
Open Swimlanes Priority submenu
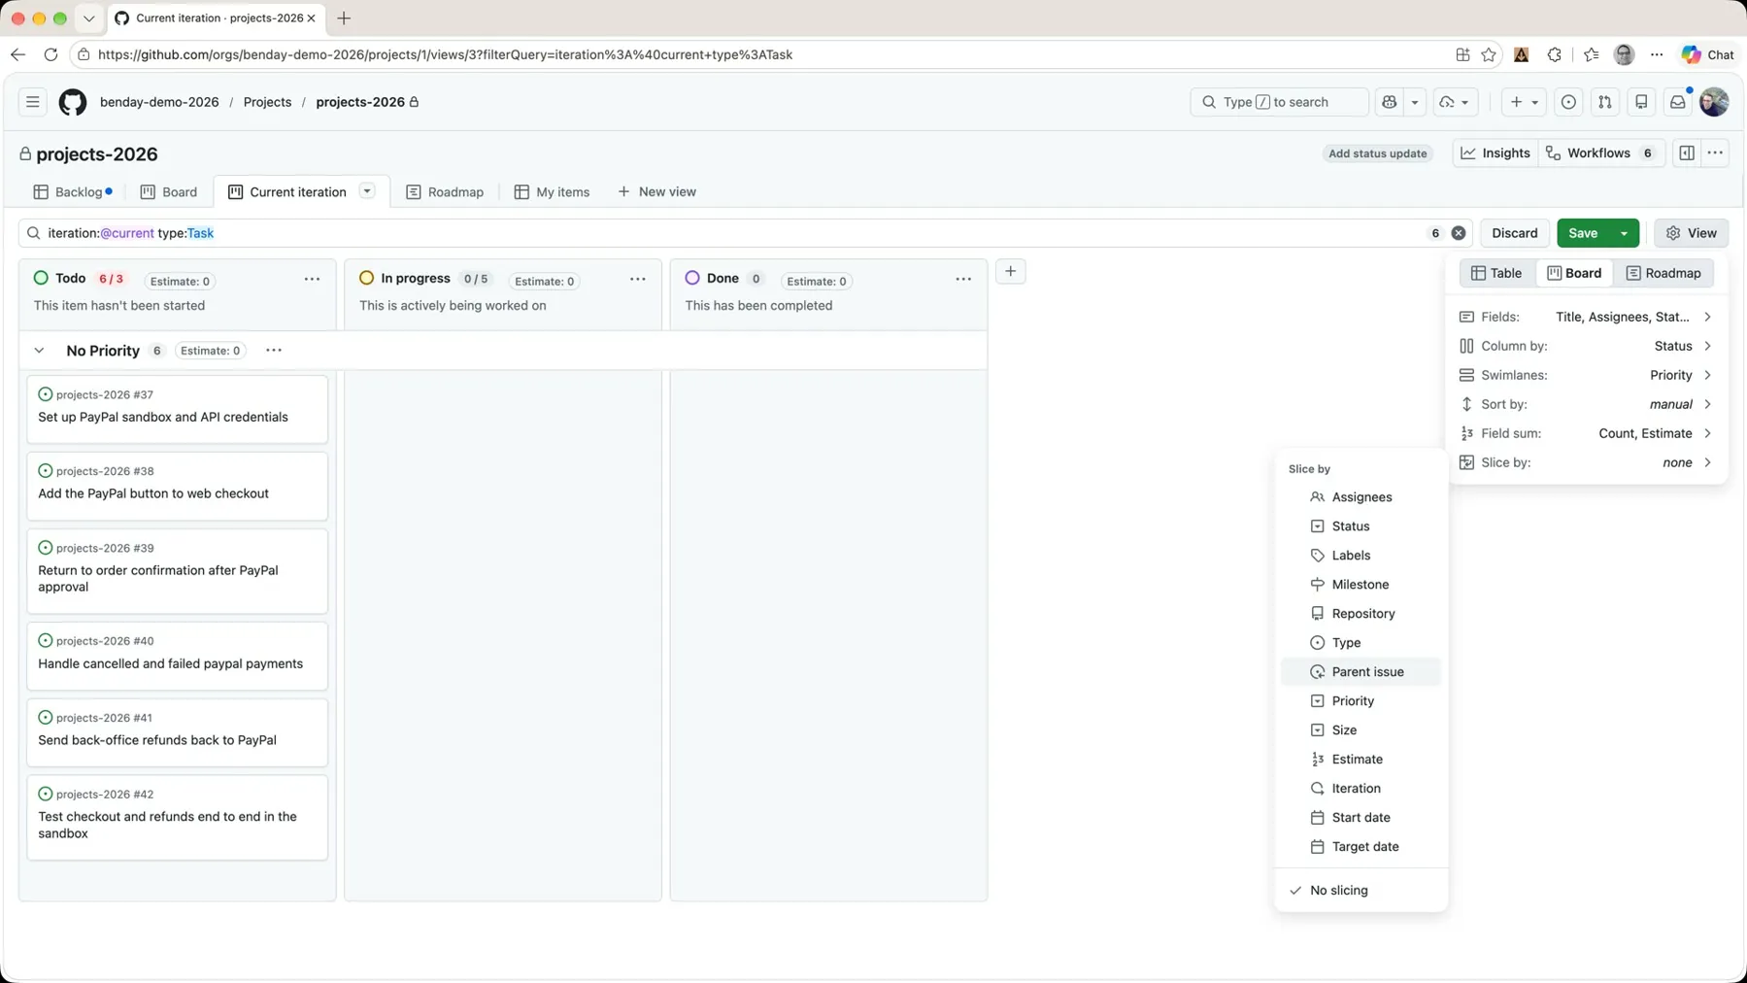(x=1585, y=375)
